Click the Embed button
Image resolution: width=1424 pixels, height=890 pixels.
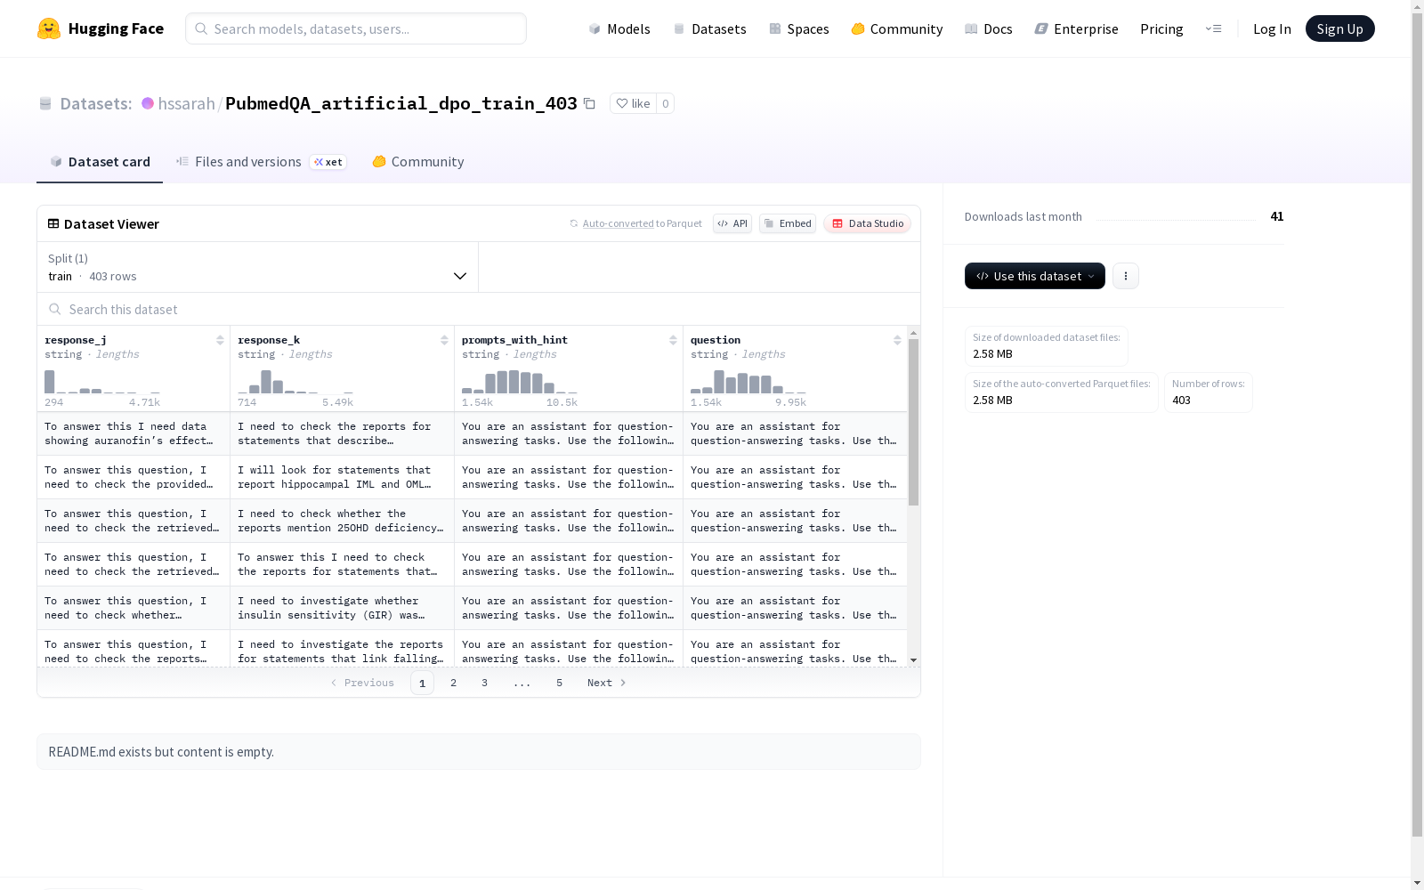788,223
